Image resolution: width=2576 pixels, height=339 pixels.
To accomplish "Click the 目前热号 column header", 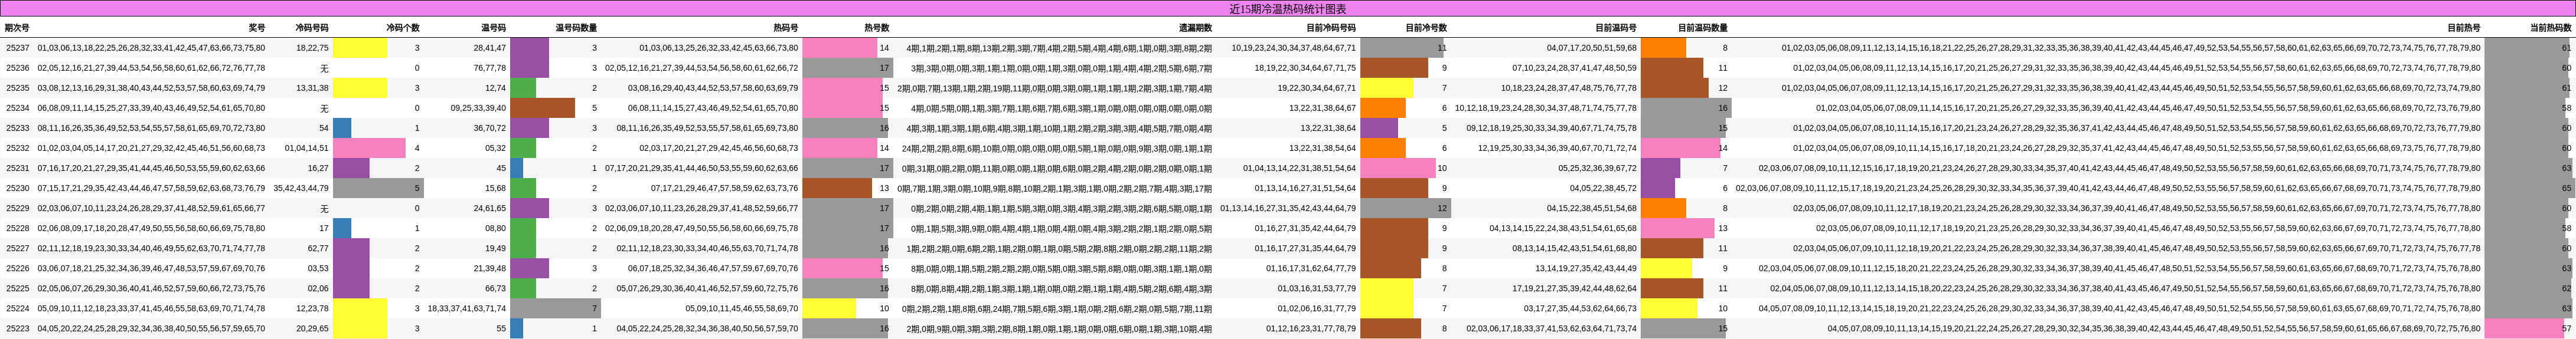I will click(x=2463, y=28).
